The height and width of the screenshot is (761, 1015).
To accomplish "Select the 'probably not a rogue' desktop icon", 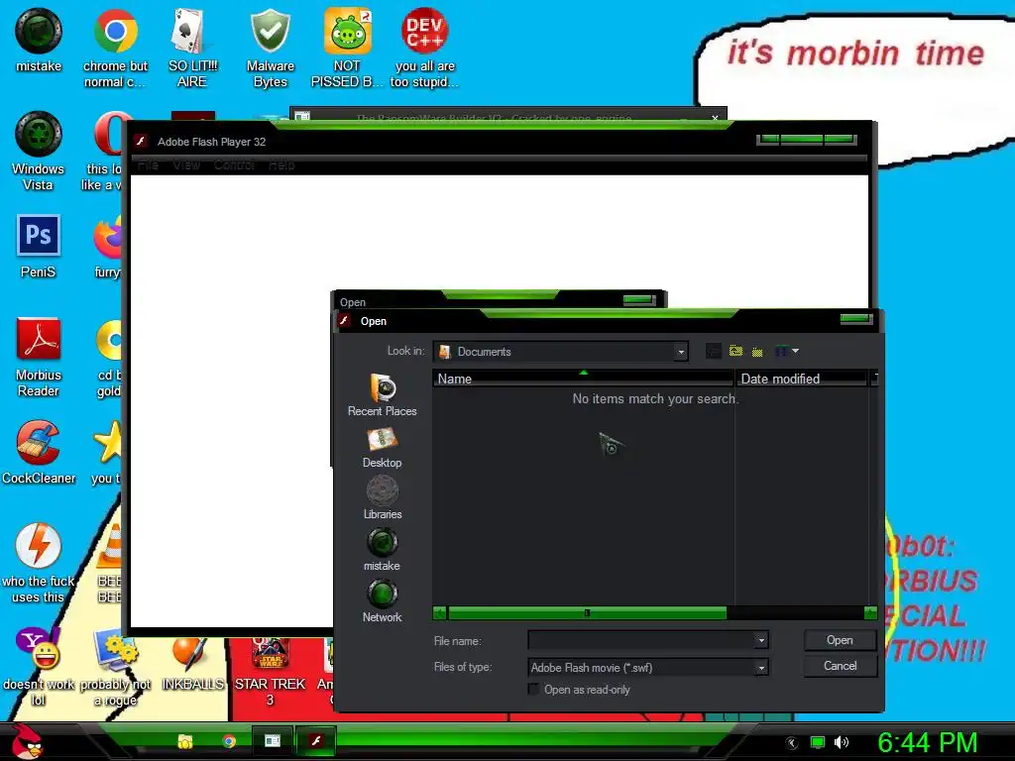I will pyautogui.click(x=115, y=667).
